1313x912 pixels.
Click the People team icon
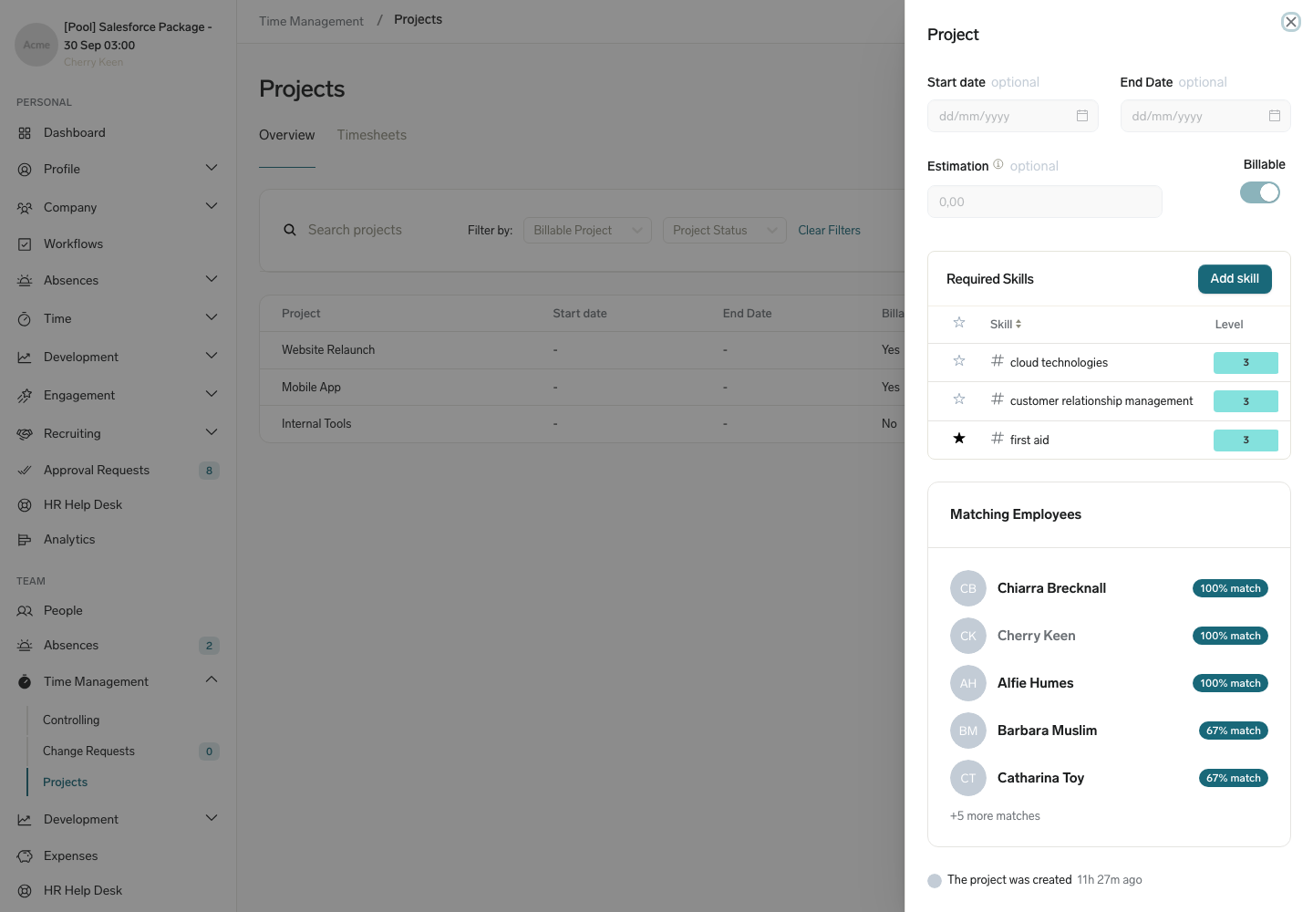click(25, 611)
